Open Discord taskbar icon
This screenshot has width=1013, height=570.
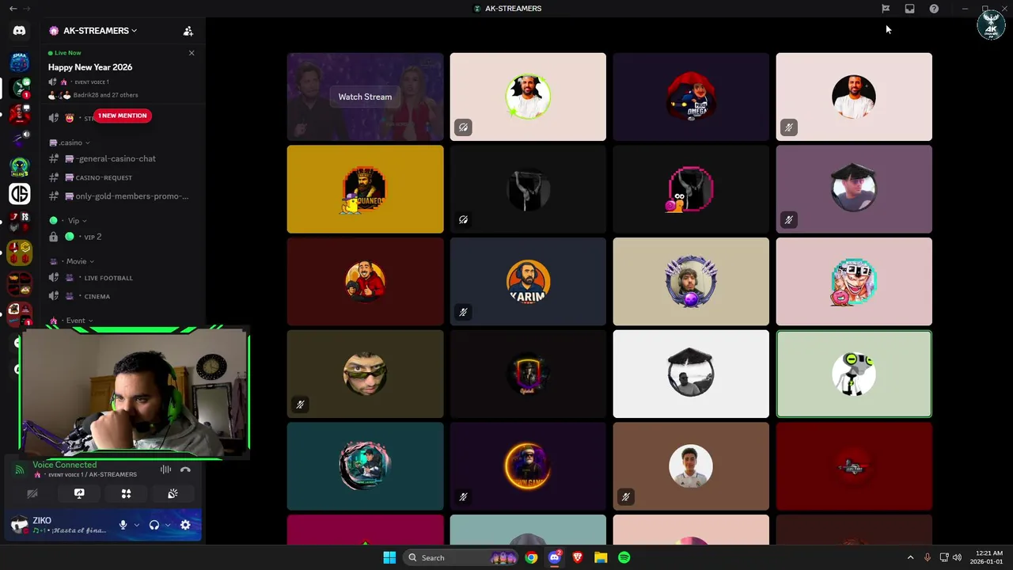tap(555, 557)
